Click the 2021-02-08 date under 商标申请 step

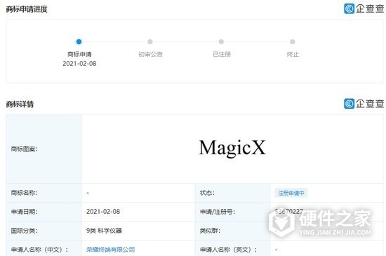(79, 64)
